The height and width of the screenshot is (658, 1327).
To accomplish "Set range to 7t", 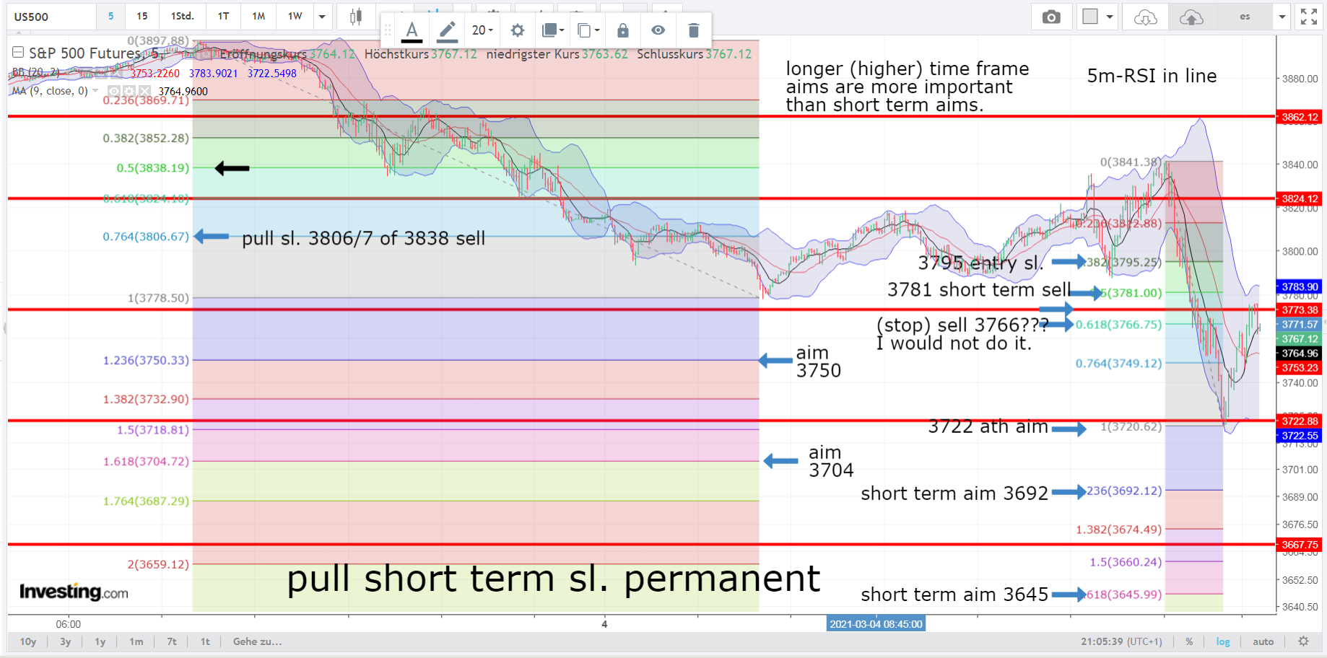I will pyautogui.click(x=172, y=641).
